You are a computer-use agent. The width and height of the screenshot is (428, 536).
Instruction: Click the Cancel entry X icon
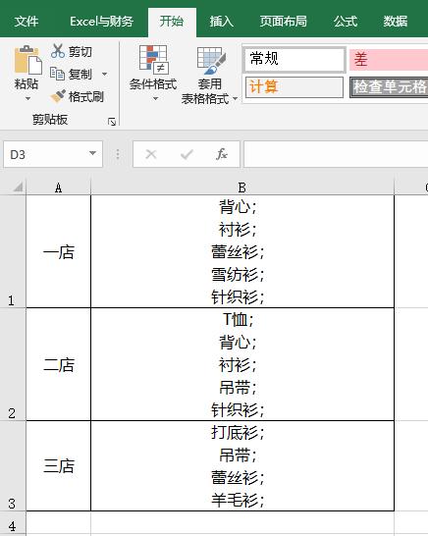(151, 154)
